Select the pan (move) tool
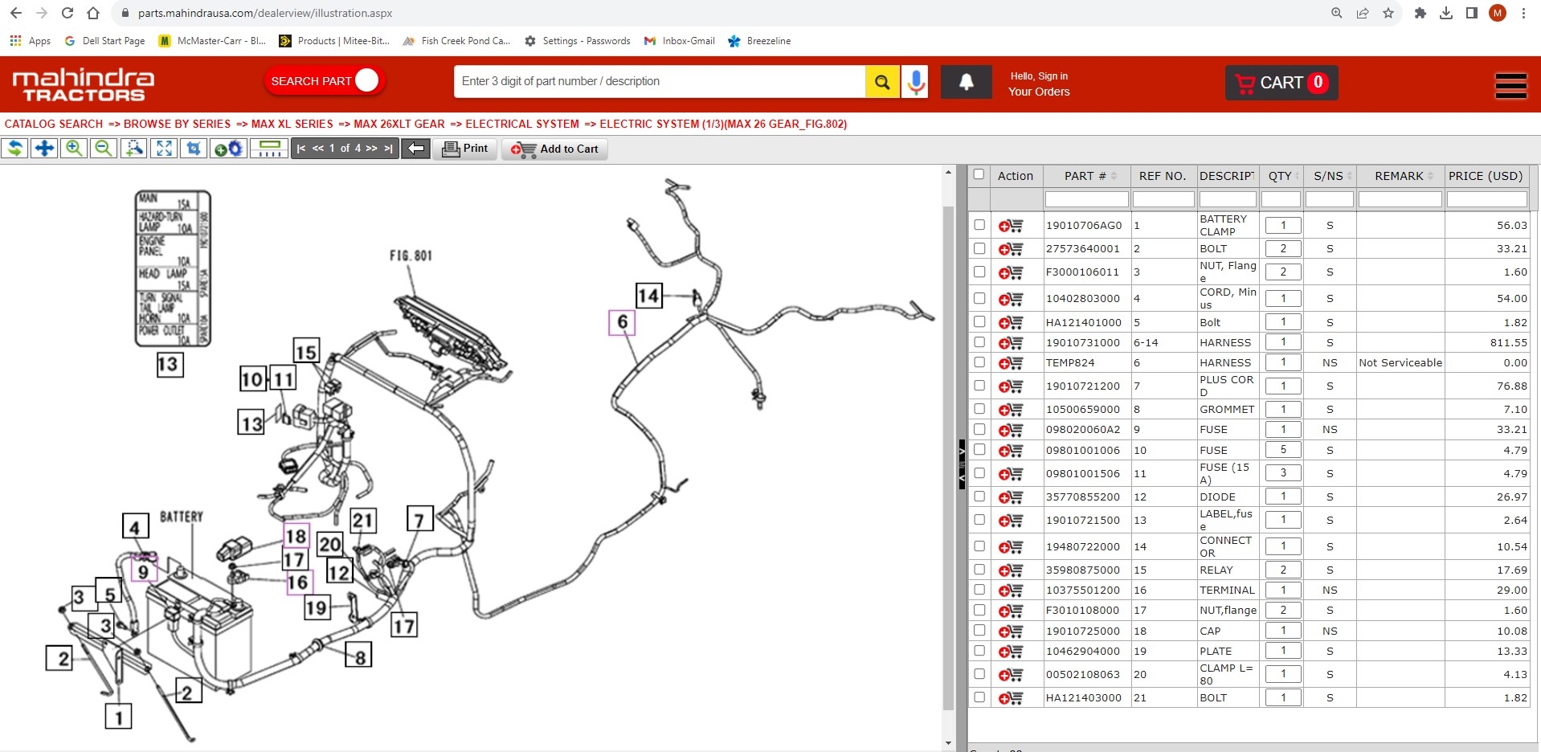The image size is (1541, 752). point(44,149)
